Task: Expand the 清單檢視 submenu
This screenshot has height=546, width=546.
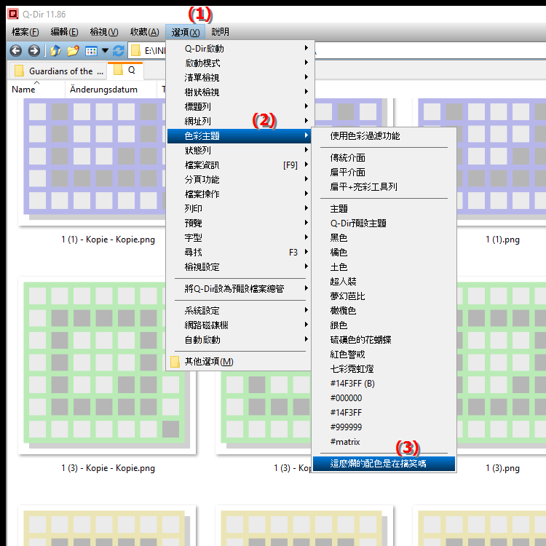Action: tap(239, 78)
